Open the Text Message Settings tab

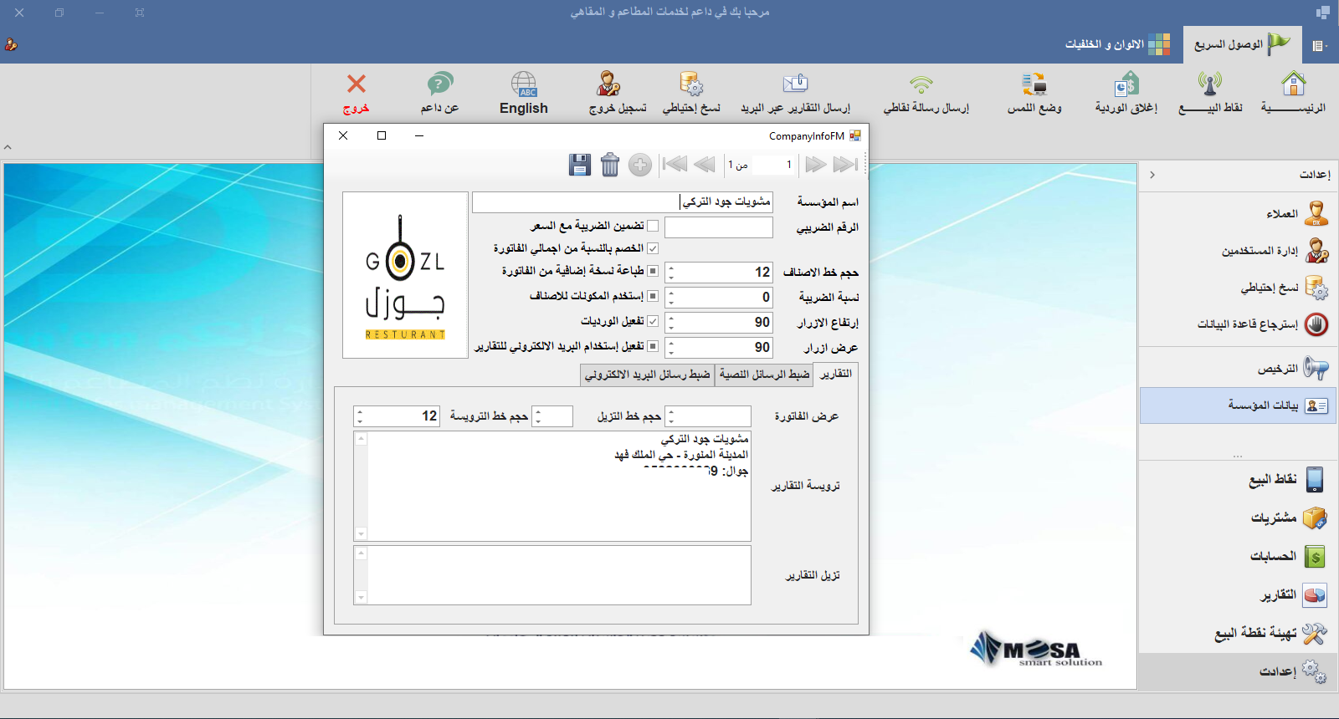pos(764,375)
